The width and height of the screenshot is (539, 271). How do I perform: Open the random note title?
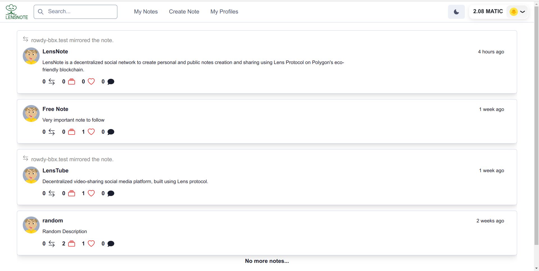point(52,220)
